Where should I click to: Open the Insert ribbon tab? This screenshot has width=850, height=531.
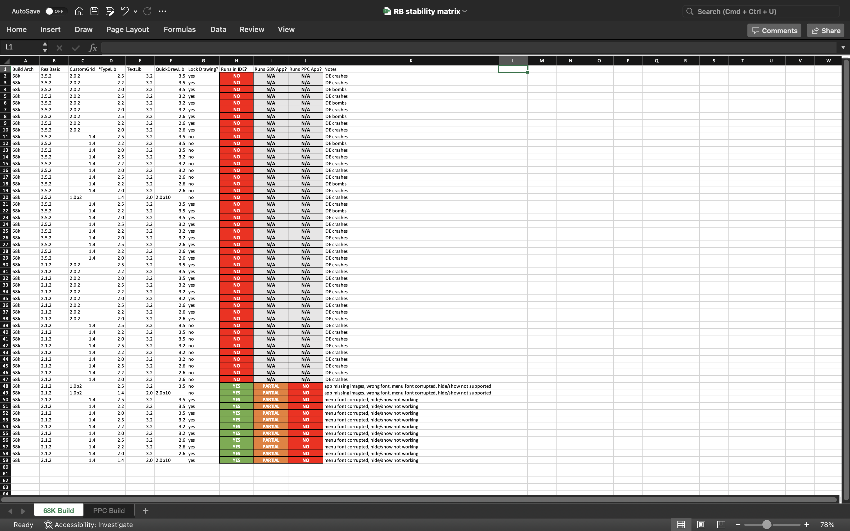point(50,29)
